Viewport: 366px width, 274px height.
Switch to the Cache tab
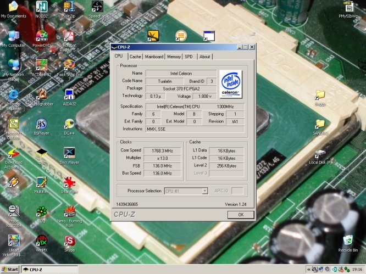[135, 57]
